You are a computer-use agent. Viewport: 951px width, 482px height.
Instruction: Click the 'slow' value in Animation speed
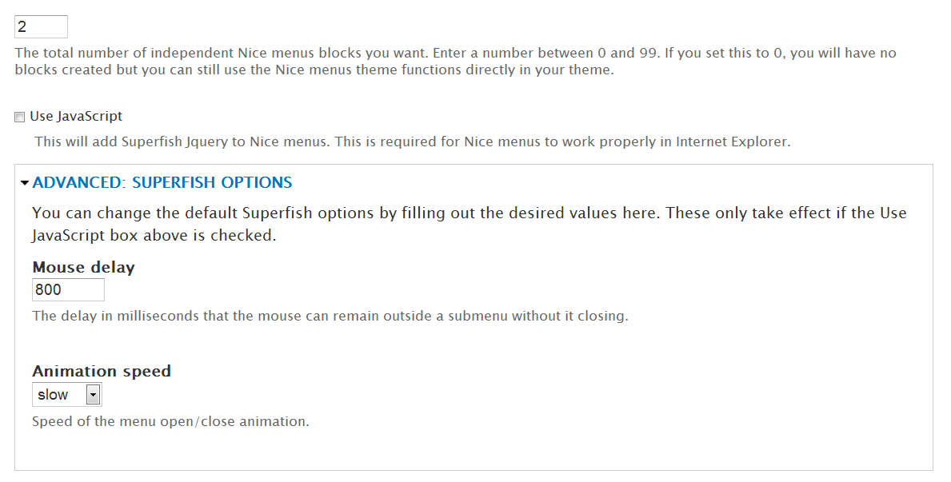tap(54, 395)
